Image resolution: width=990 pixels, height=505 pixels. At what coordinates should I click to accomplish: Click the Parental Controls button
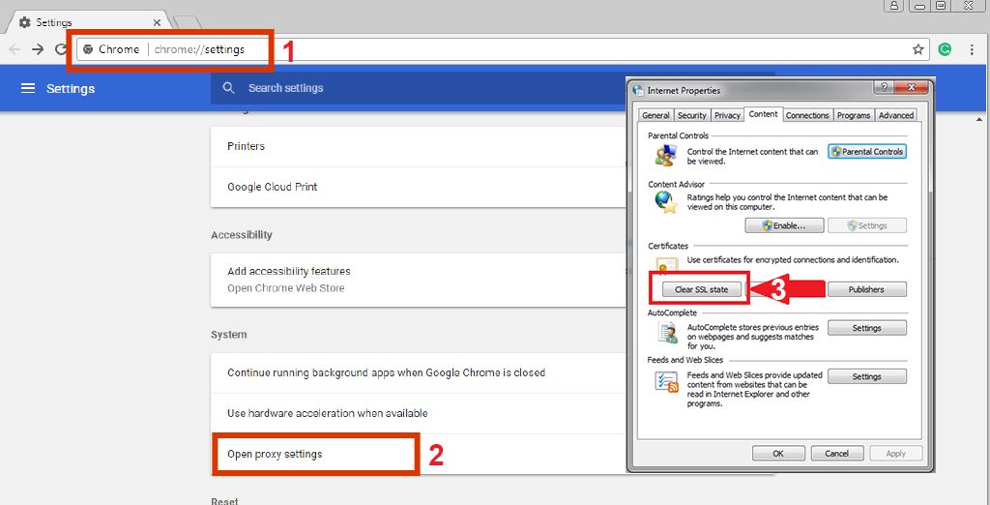[x=867, y=152]
